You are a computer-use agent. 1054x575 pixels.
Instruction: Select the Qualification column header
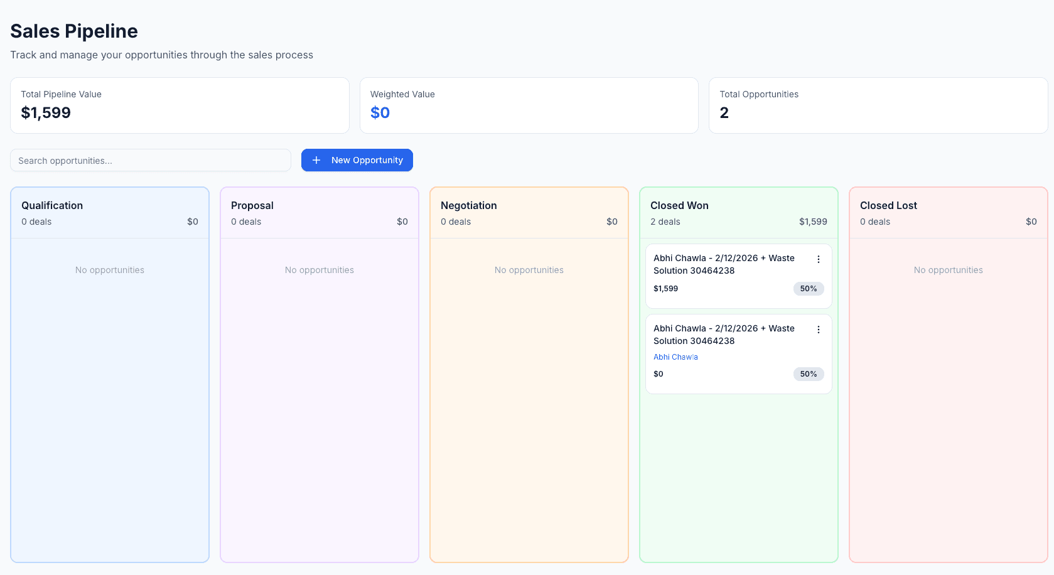[x=52, y=205]
